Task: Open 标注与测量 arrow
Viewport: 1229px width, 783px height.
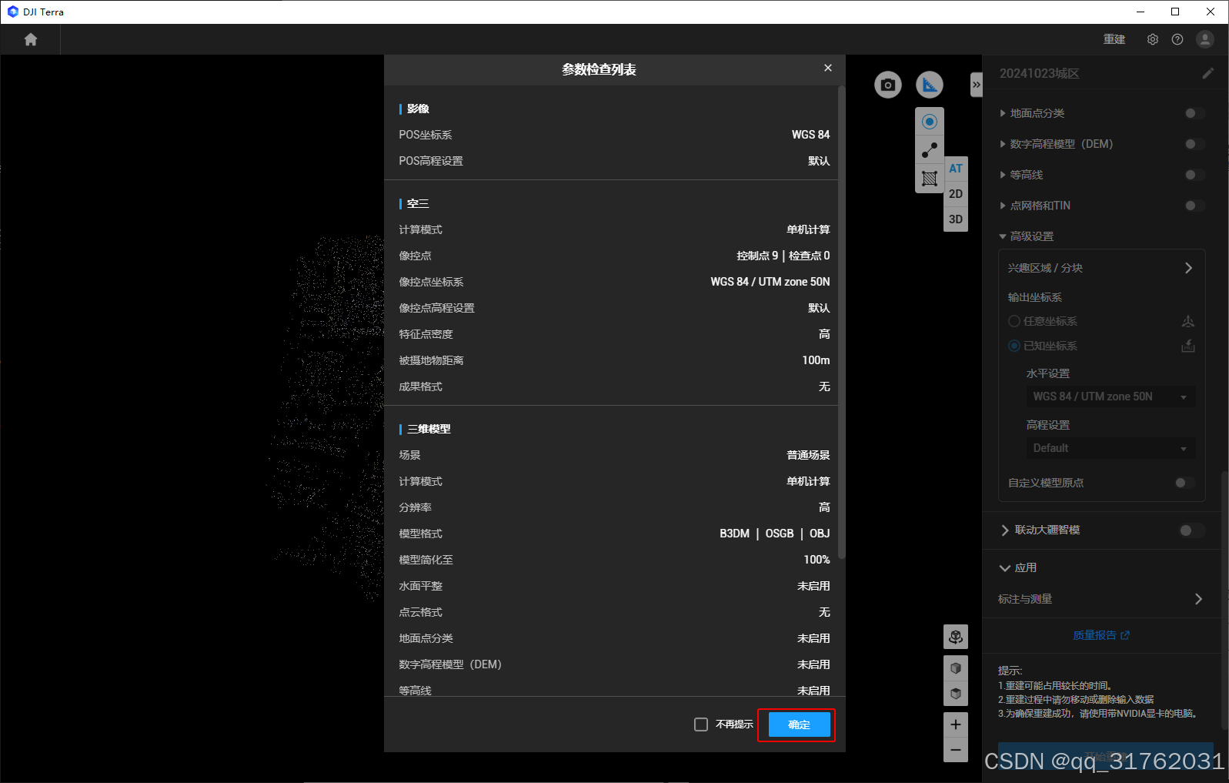Action: click(x=1198, y=599)
